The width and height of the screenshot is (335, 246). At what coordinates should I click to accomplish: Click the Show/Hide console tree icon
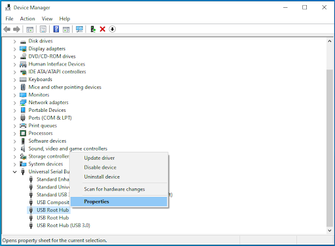tap(29, 29)
